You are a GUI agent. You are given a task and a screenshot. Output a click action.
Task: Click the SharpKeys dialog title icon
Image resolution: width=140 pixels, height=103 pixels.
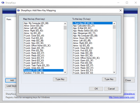[18, 10]
